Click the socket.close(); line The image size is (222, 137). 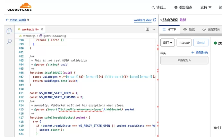[52, 130]
